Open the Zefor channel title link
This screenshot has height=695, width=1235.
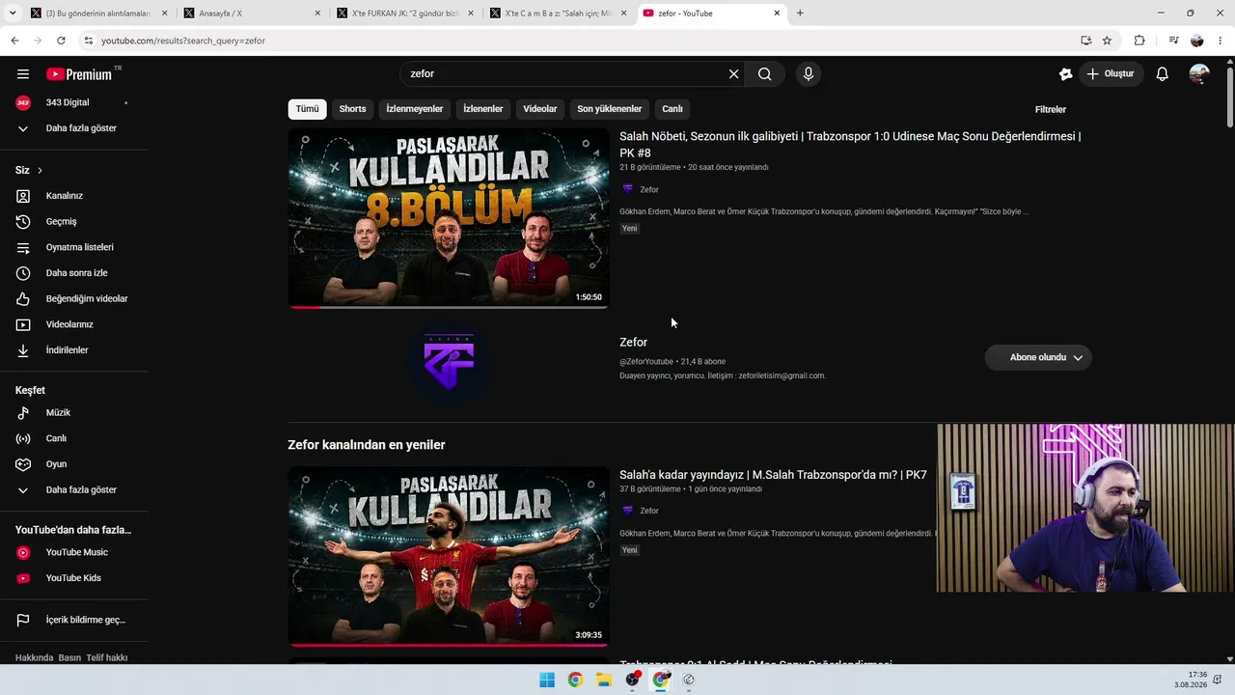(x=633, y=343)
